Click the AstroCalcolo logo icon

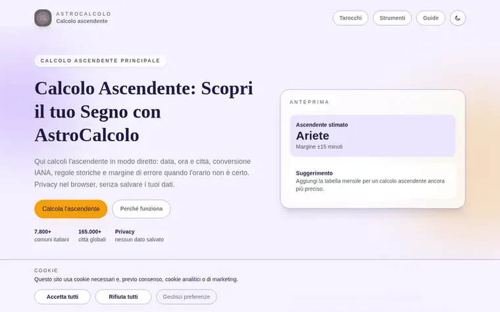pyautogui.click(x=43, y=18)
